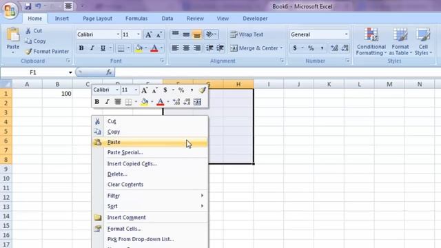Open the Developer tab
This screenshot has width=441, height=248.
pos(255,19)
